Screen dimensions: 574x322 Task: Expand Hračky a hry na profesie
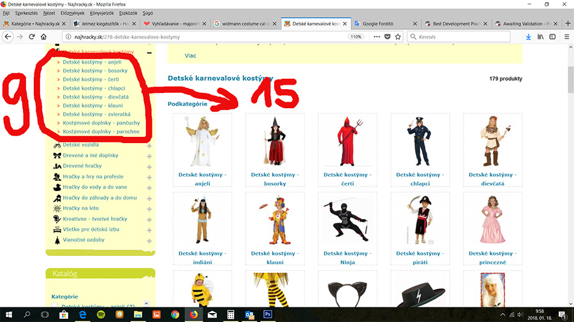coord(149,178)
